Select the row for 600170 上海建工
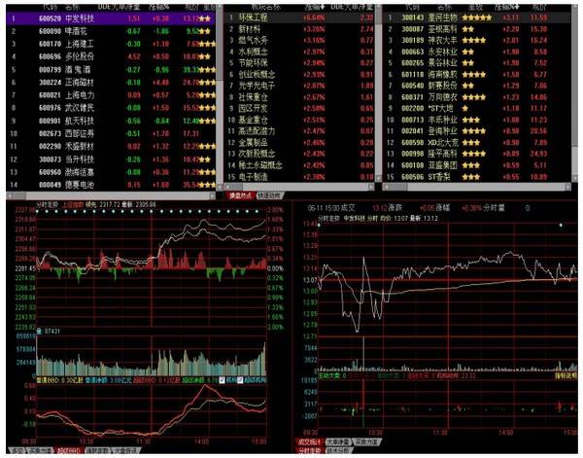Image resolution: width=583 pixels, height=458 pixels. (111, 44)
